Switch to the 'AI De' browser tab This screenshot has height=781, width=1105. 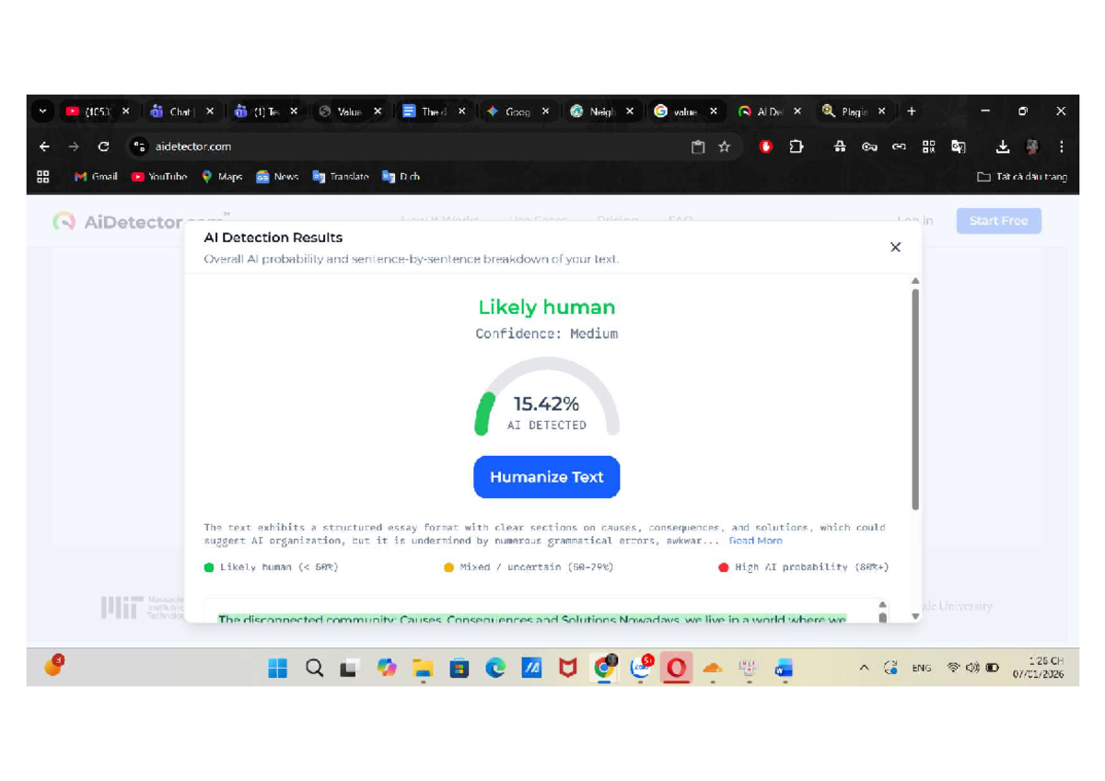772,111
